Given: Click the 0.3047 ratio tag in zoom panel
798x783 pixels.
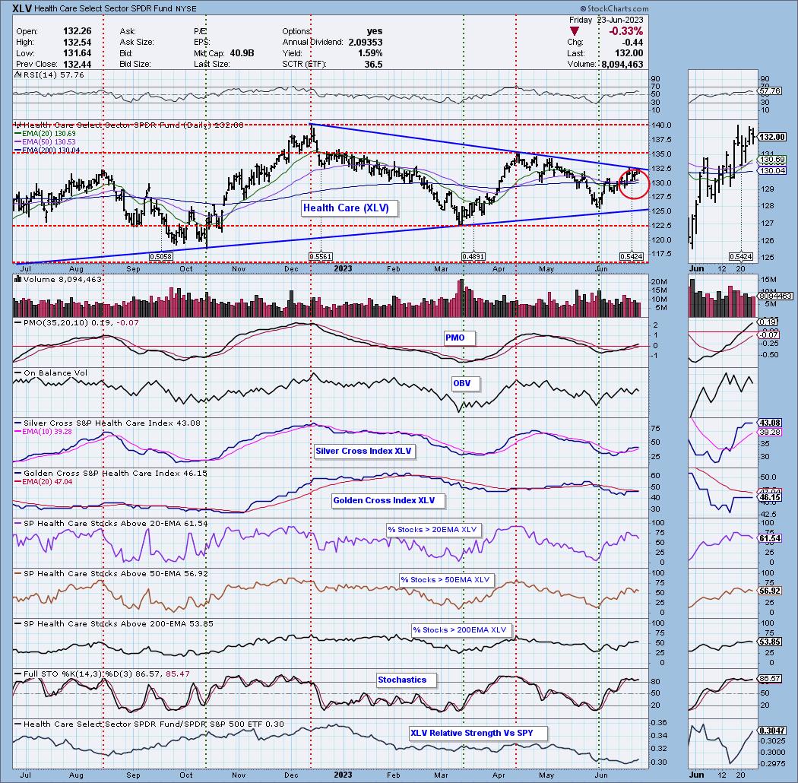Looking at the screenshot, I should click(771, 730).
